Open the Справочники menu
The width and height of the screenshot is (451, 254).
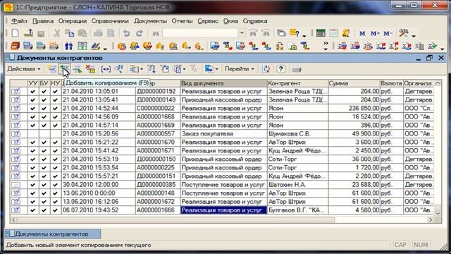click(110, 21)
